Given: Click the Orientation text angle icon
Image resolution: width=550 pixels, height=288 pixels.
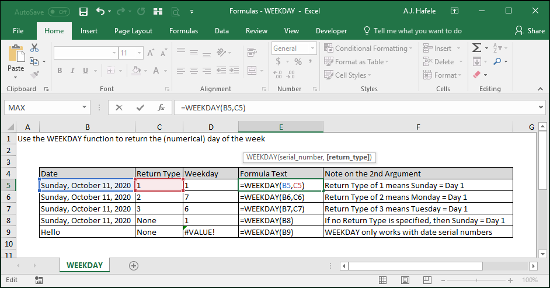Looking at the screenshot, I should (x=222, y=53).
